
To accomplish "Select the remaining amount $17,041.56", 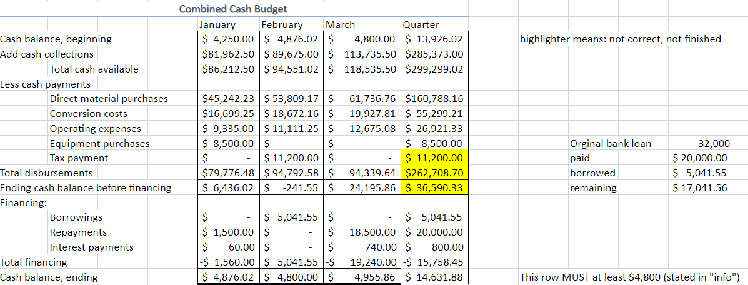I will (700, 187).
